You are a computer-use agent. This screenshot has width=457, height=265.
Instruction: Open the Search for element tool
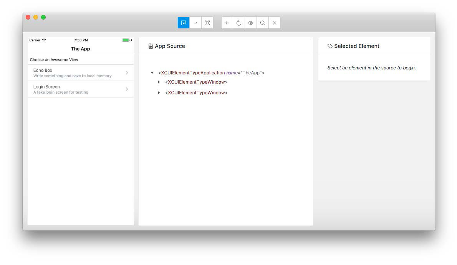tap(263, 23)
